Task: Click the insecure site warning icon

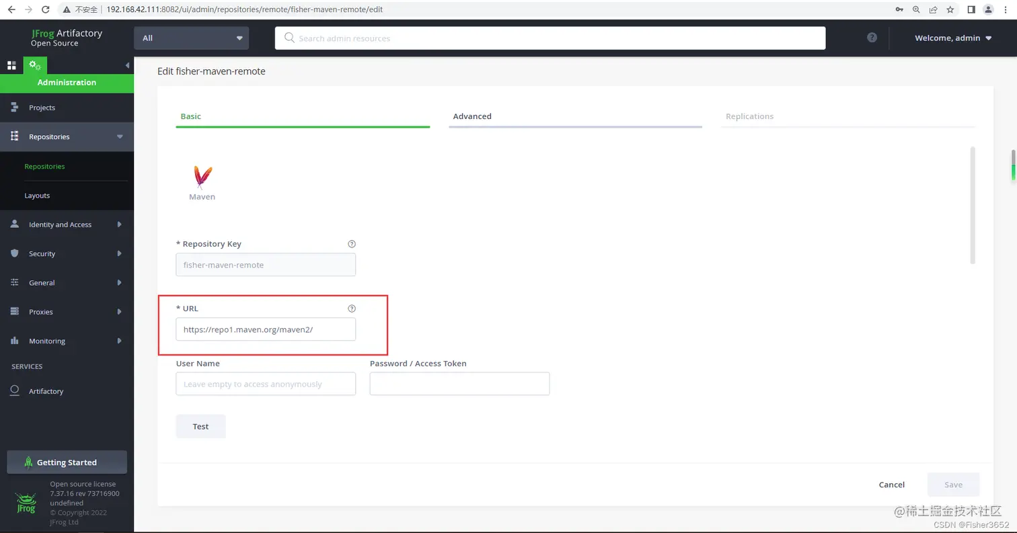Action: tap(66, 9)
